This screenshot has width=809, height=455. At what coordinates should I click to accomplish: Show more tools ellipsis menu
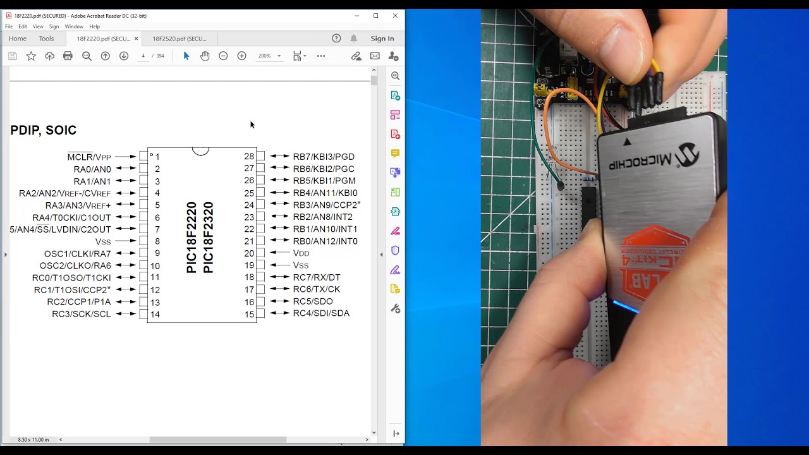[321, 56]
